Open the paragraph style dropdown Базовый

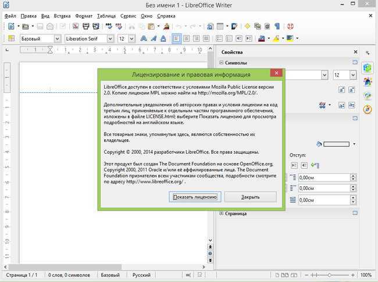coord(57,38)
